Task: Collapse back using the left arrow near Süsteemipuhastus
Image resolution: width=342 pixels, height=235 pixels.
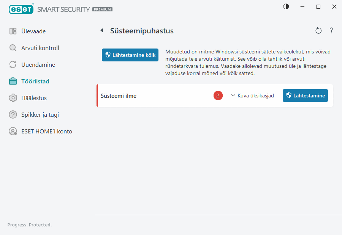Action: [x=101, y=31]
